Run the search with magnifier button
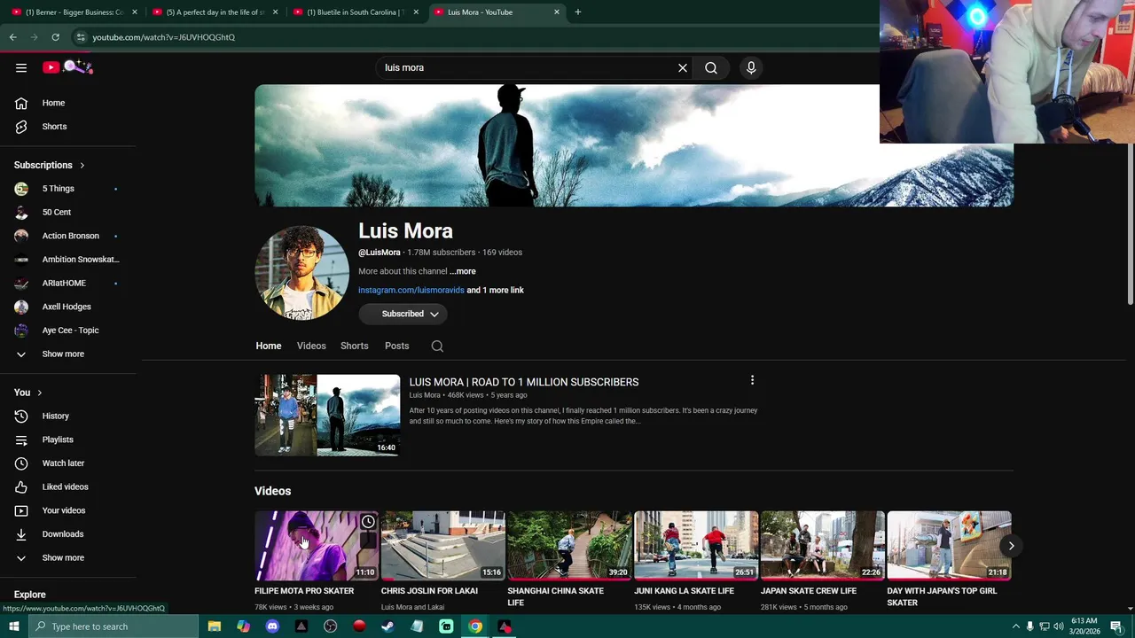 [x=711, y=67]
